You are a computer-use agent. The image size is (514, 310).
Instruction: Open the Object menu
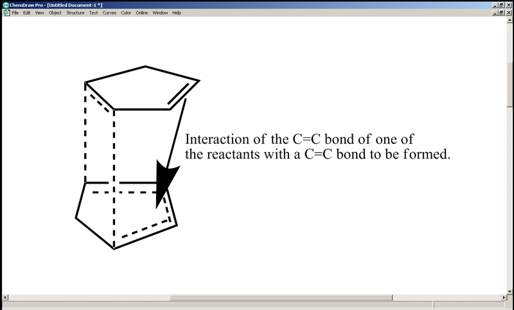55,13
